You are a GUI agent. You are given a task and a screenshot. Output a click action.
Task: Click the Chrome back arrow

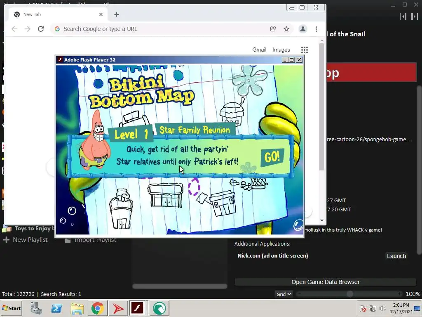pos(14,29)
